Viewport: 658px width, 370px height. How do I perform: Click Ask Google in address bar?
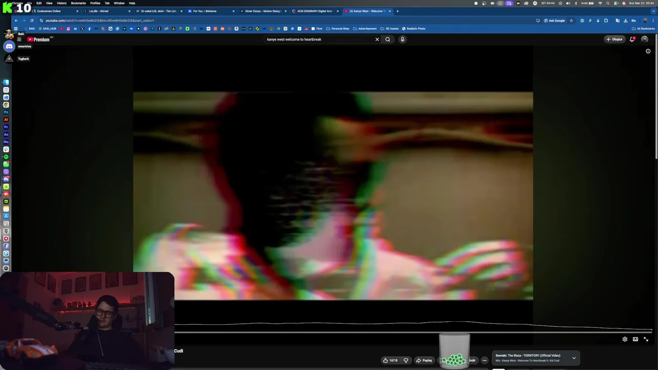555,21
